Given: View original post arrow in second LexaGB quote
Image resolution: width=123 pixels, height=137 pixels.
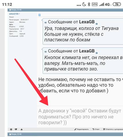Looking at the screenshot, I should (x=97, y=53).
